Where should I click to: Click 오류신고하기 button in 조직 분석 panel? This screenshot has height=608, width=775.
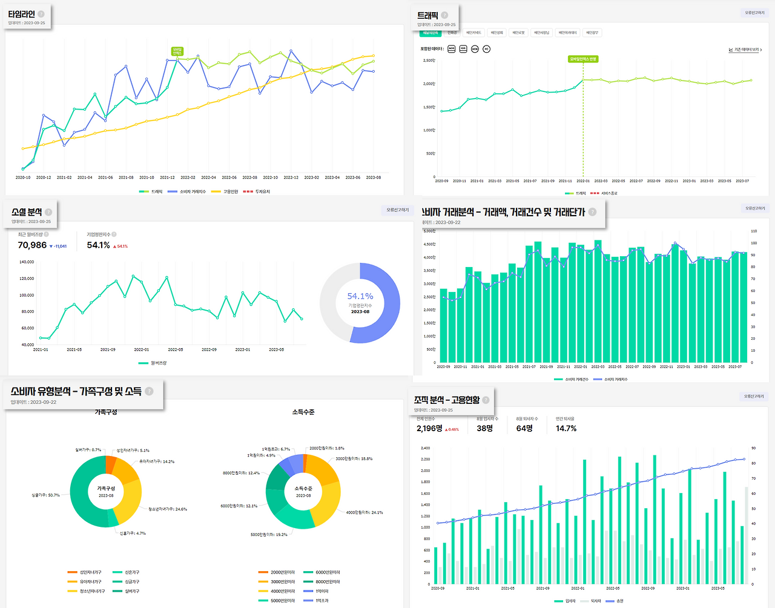[754, 397]
